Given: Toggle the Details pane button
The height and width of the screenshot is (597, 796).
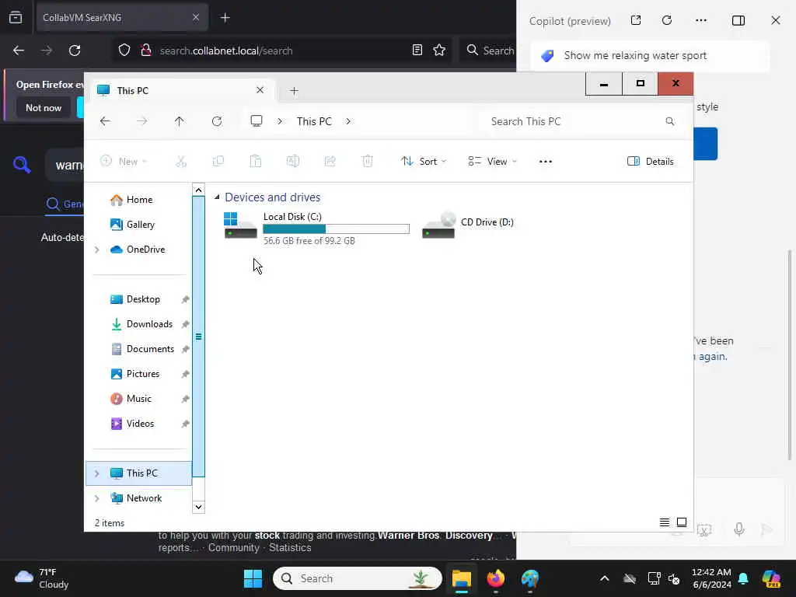Looking at the screenshot, I should point(651,162).
